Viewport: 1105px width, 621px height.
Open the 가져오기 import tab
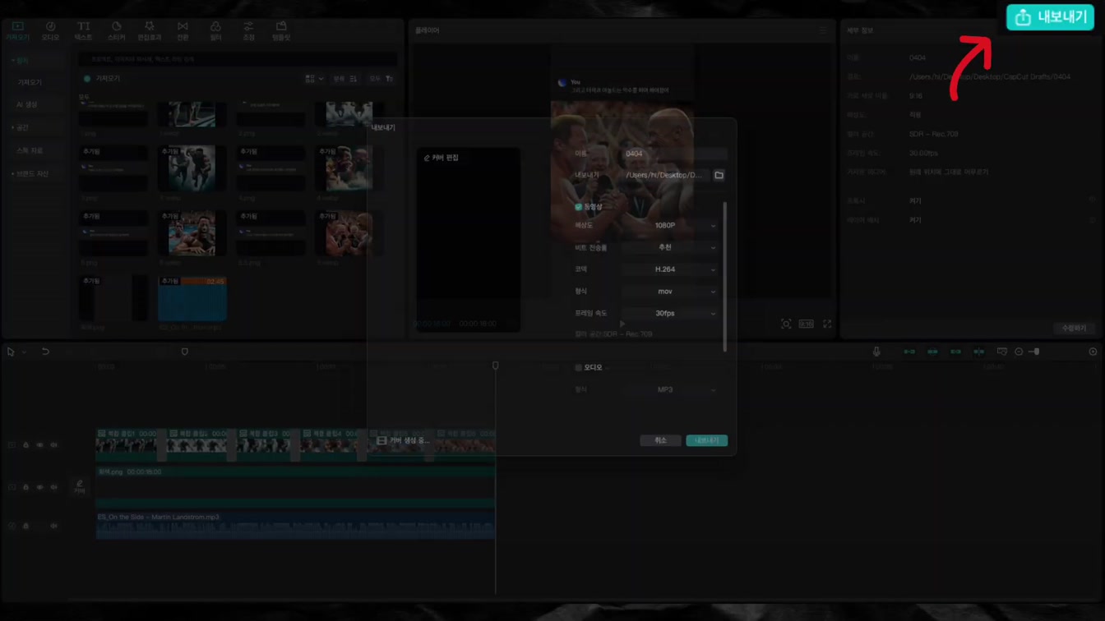[17, 31]
